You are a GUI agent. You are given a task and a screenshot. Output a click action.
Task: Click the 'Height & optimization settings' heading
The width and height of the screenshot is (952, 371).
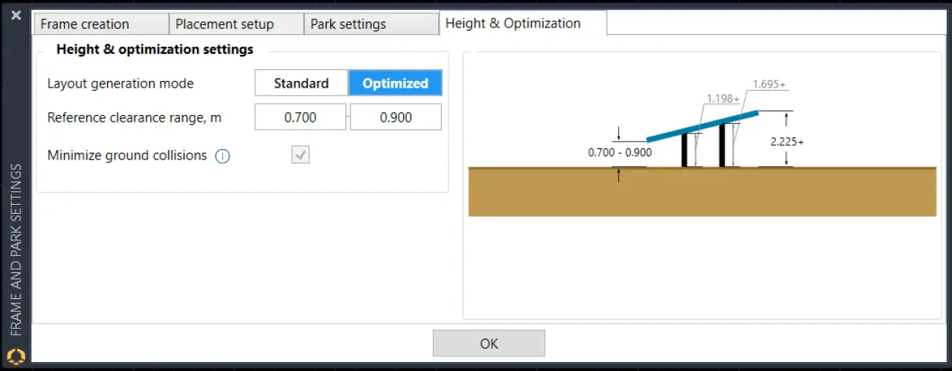point(155,50)
